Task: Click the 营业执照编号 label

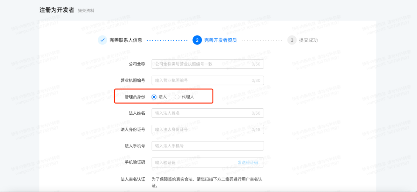Action: tap(133, 80)
